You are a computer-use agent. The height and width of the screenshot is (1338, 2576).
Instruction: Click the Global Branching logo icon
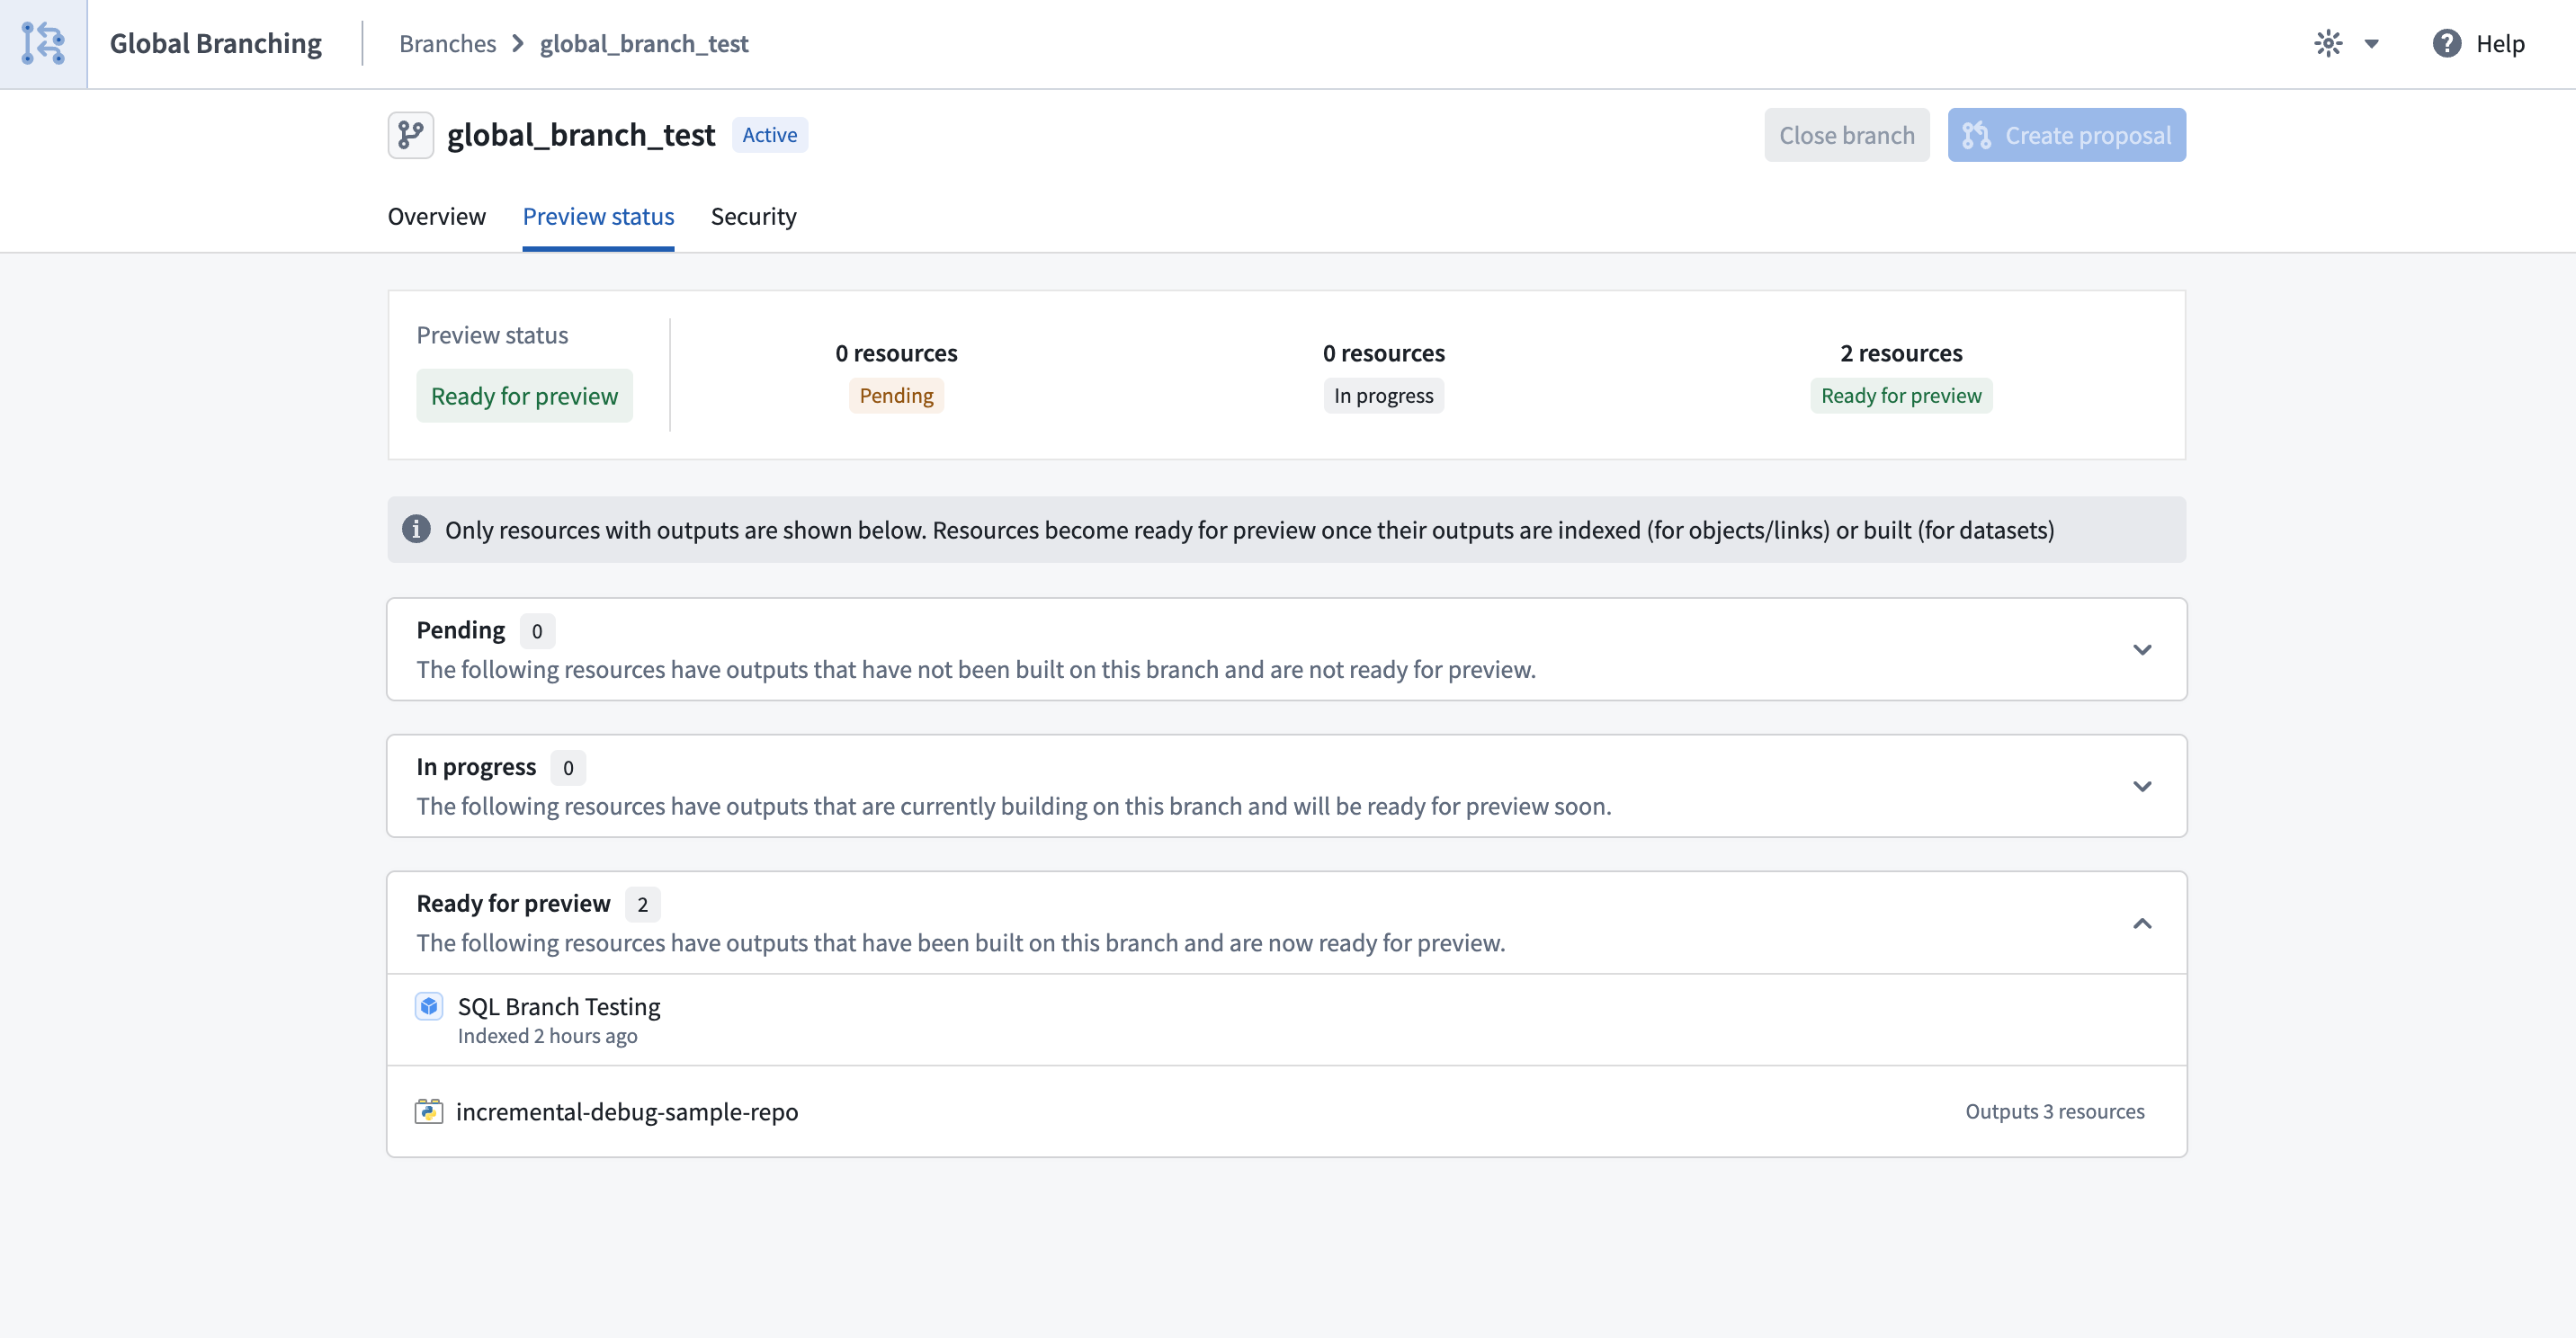point(43,43)
